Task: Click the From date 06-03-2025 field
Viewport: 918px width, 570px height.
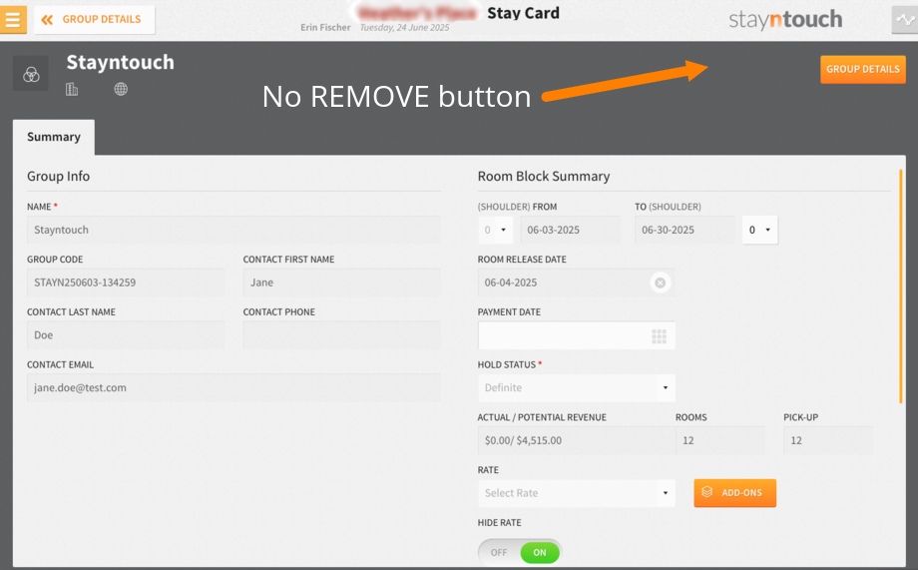Action: click(570, 230)
